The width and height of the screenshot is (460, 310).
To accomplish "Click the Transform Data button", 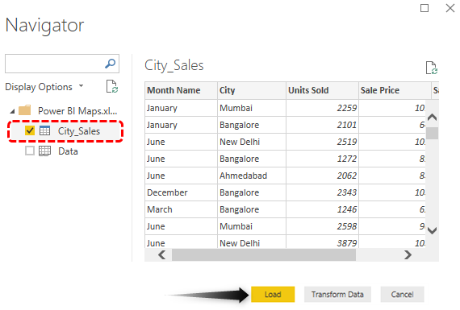I will point(337,294).
